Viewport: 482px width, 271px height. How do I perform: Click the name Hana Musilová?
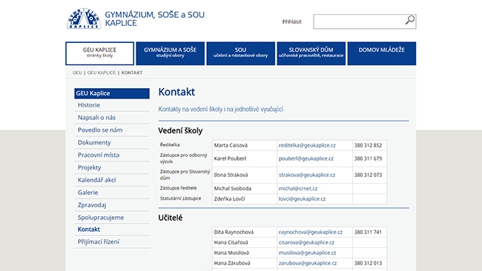[x=231, y=253]
